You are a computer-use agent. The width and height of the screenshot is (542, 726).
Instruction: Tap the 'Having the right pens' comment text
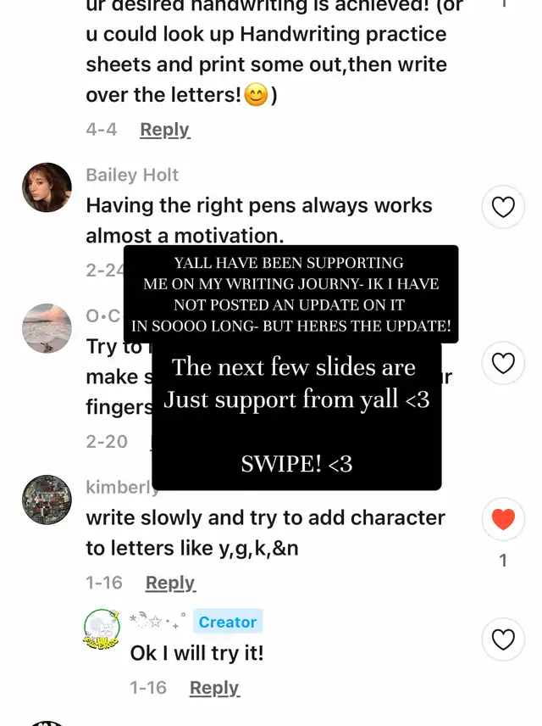point(259,221)
